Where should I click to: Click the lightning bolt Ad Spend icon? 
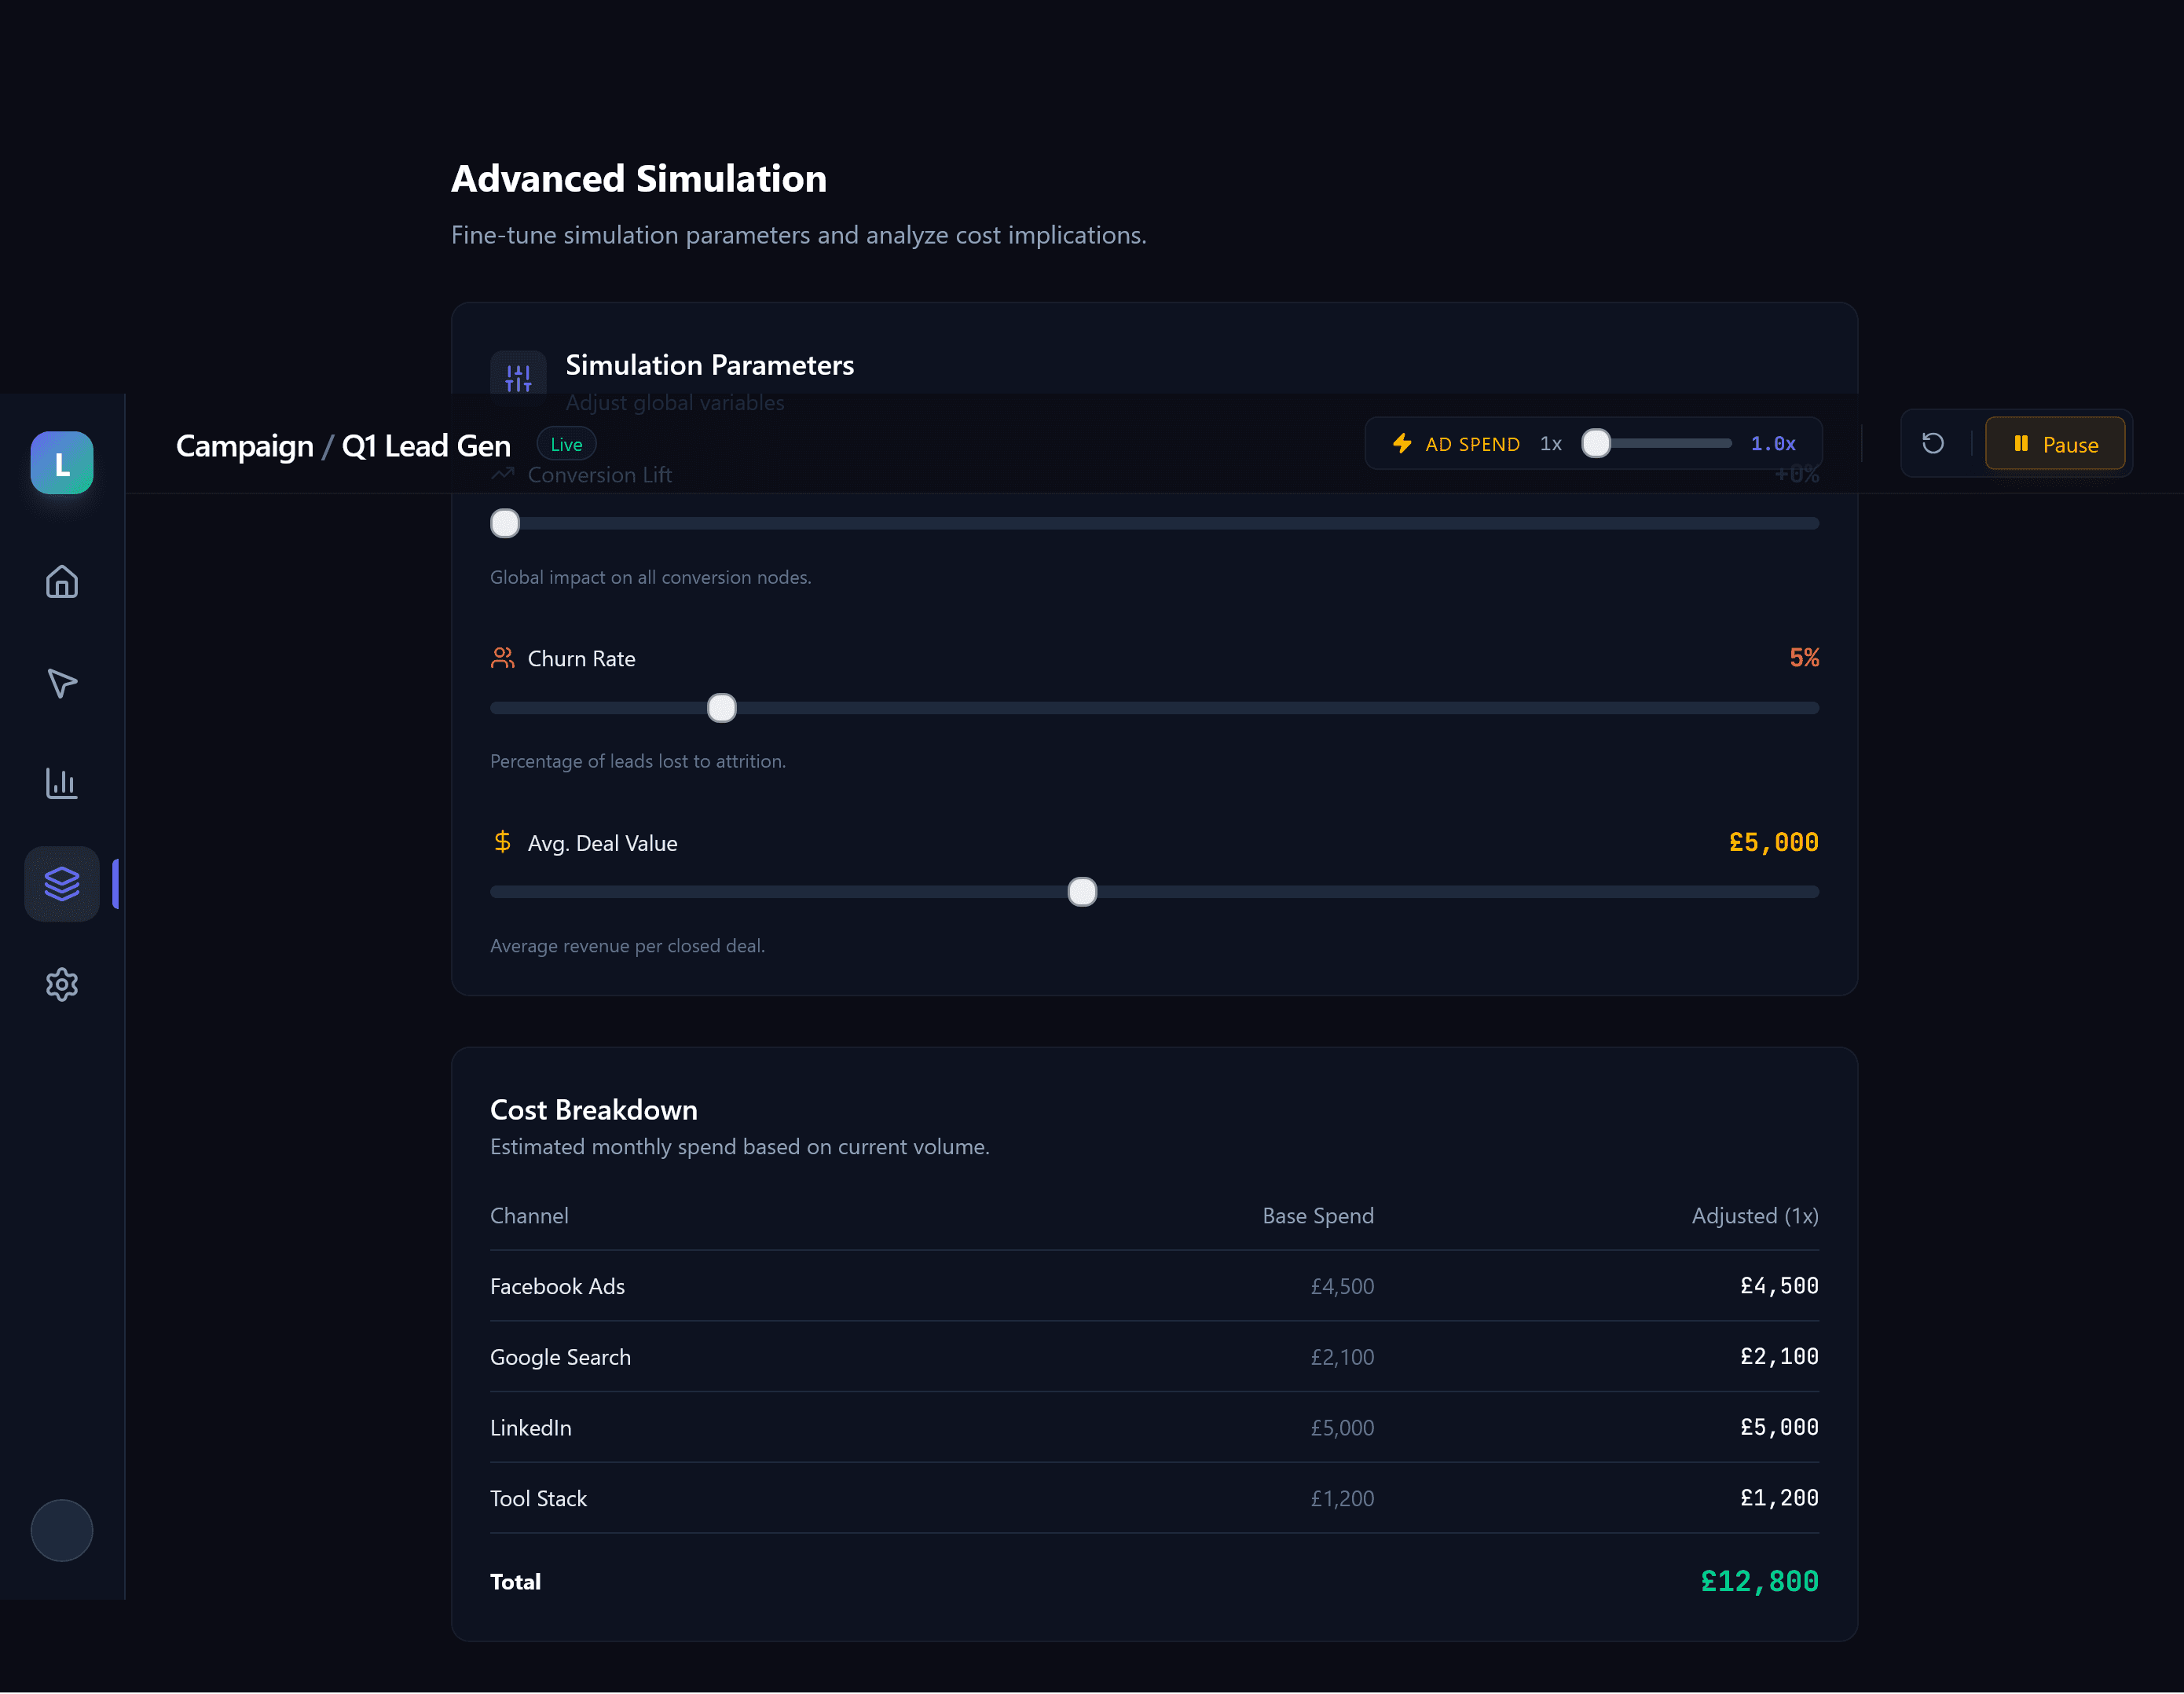[1402, 443]
